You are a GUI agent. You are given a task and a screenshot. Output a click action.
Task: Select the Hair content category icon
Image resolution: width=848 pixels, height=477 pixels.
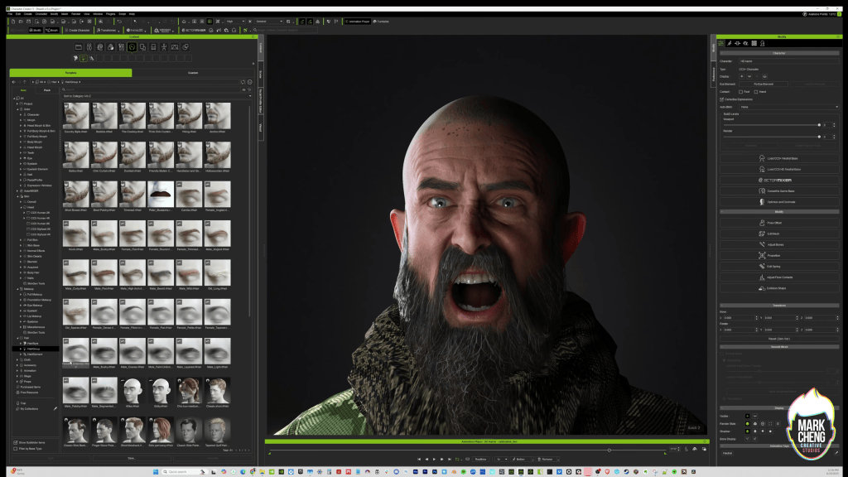pyautogui.click(x=132, y=47)
